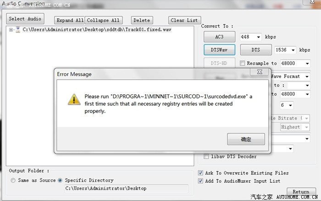Select the Track01.fixed.wav list entry
This screenshot has width=321, height=201.
pyautogui.click(x=97, y=30)
